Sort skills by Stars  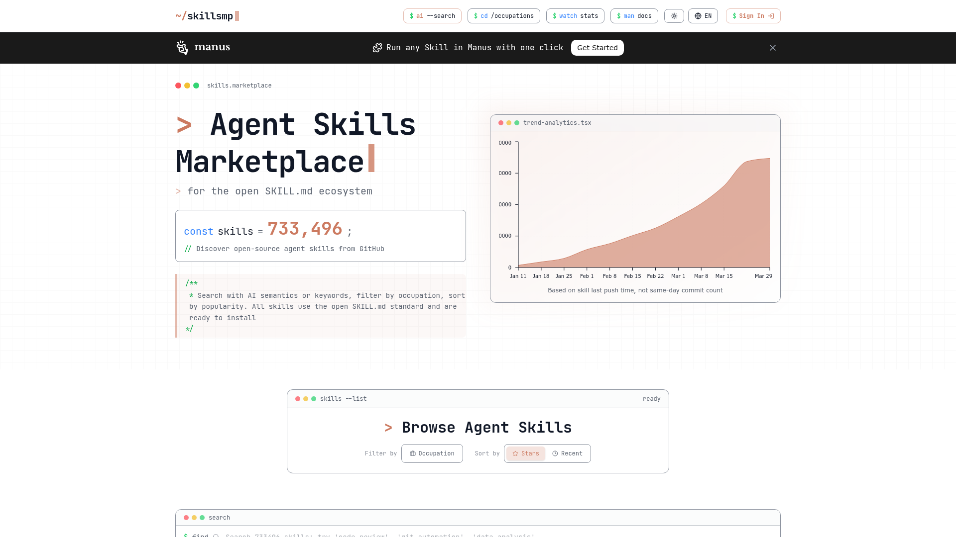pyautogui.click(x=525, y=453)
